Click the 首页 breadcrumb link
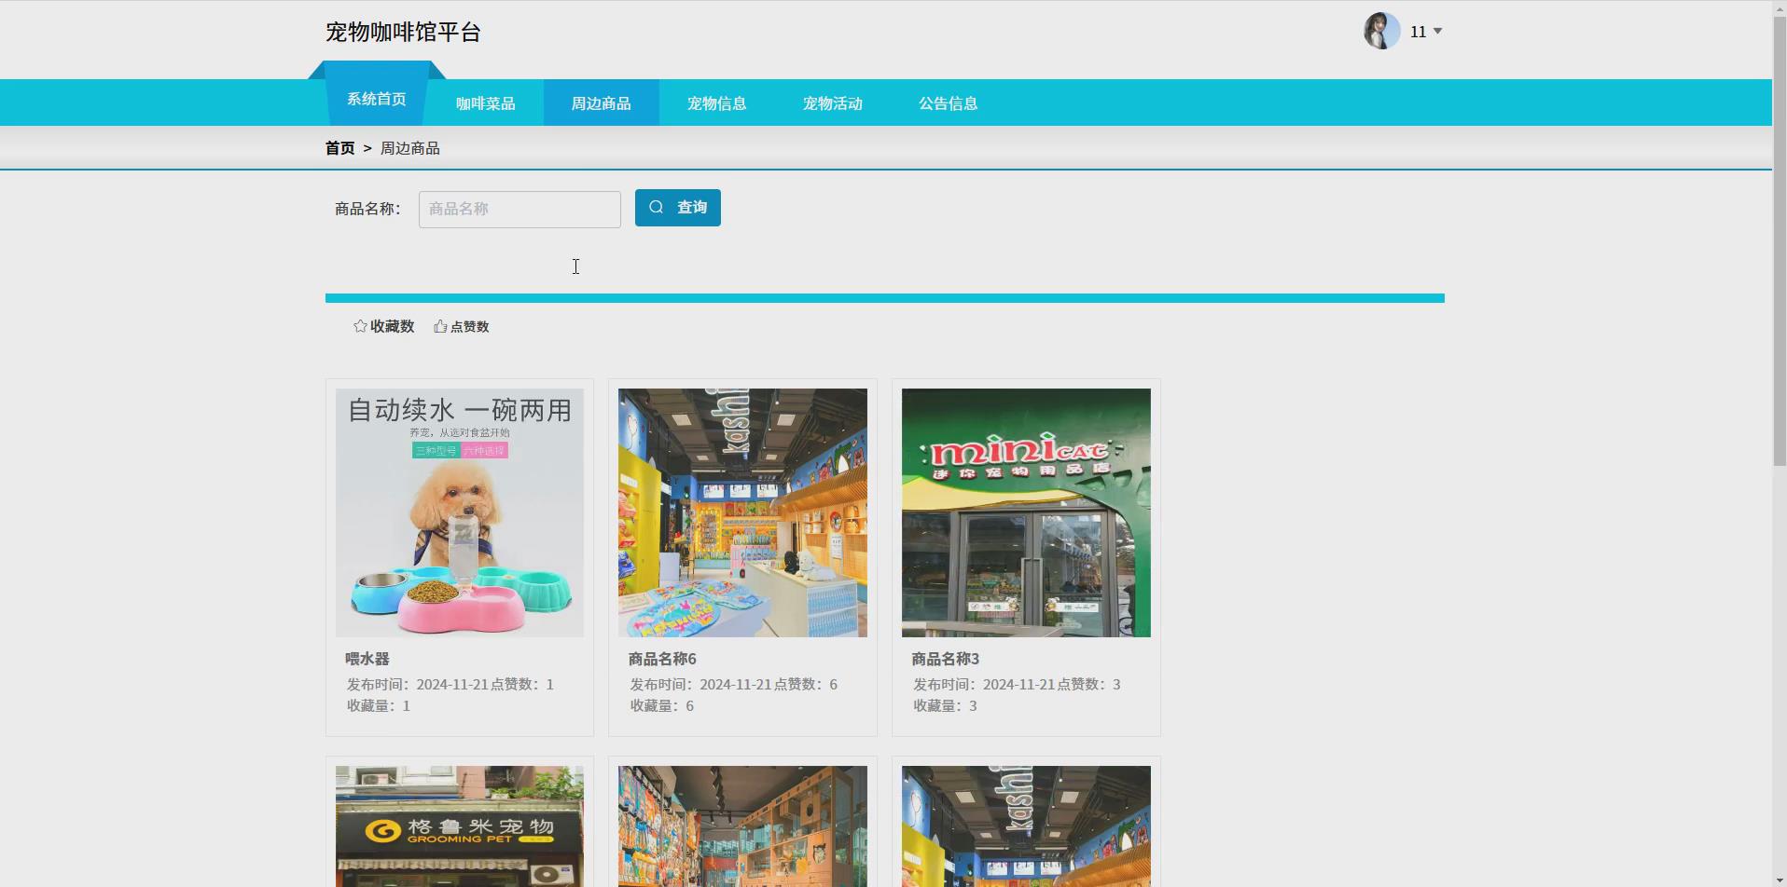The height and width of the screenshot is (887, 1787). (x=339, y=147)
